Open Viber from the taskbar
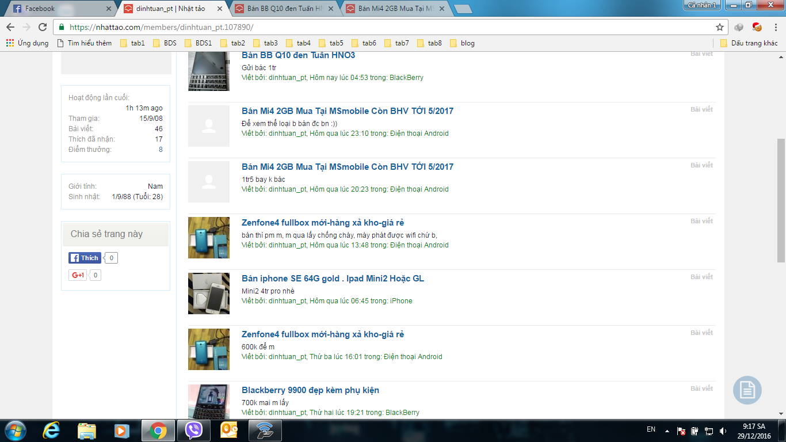 (194, 430)
